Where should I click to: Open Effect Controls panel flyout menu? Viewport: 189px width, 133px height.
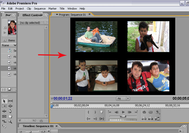(46, 15)
